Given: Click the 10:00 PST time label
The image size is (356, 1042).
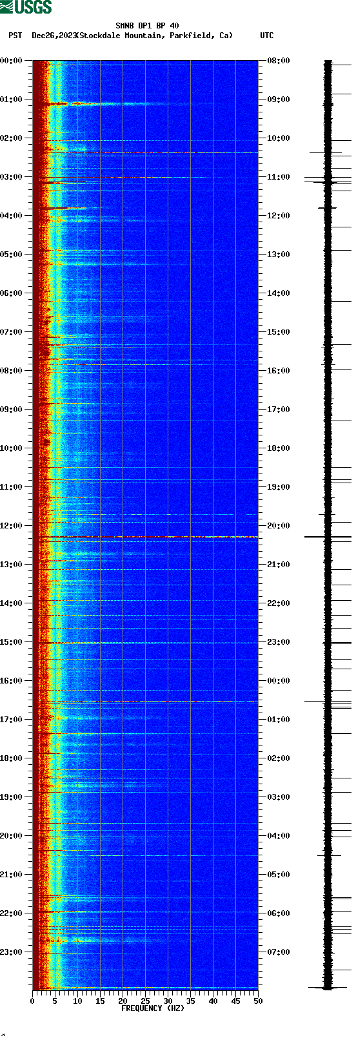Looking at the screenshot, I should (x=11, y=448).
